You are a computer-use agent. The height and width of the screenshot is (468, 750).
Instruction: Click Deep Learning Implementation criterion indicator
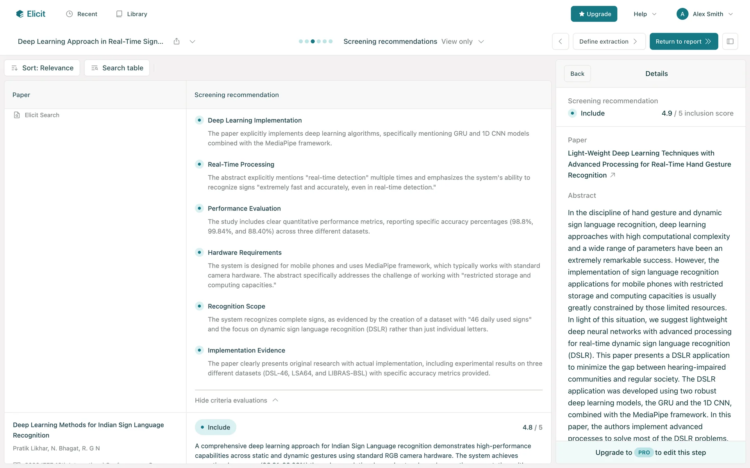(x=199, y=120)
